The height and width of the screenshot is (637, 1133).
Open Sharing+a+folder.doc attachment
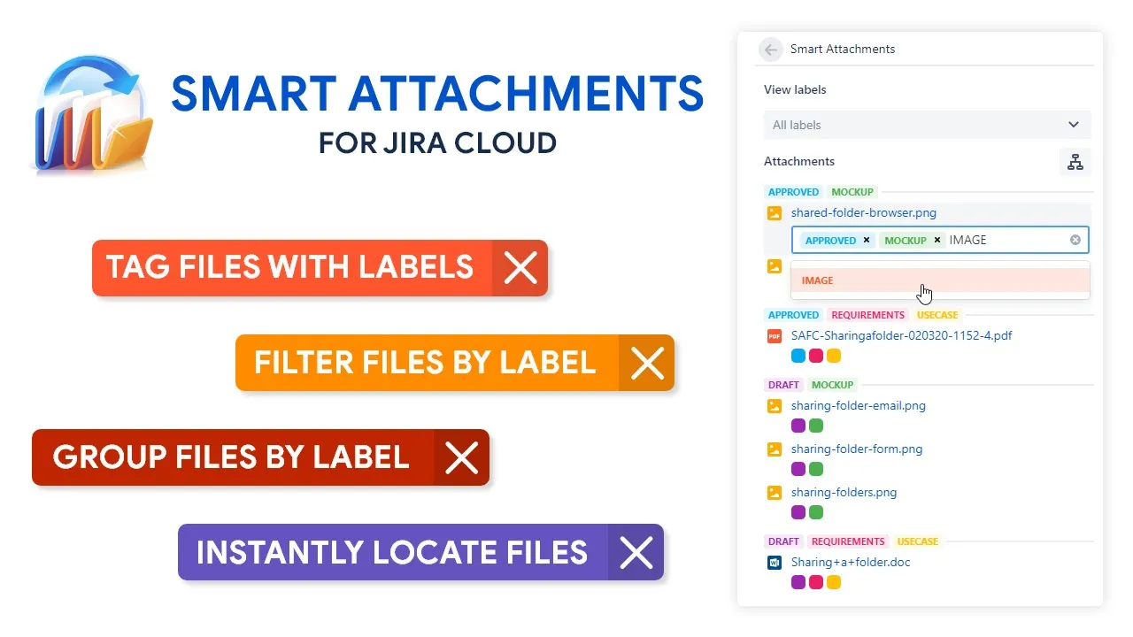click(851, 563)
